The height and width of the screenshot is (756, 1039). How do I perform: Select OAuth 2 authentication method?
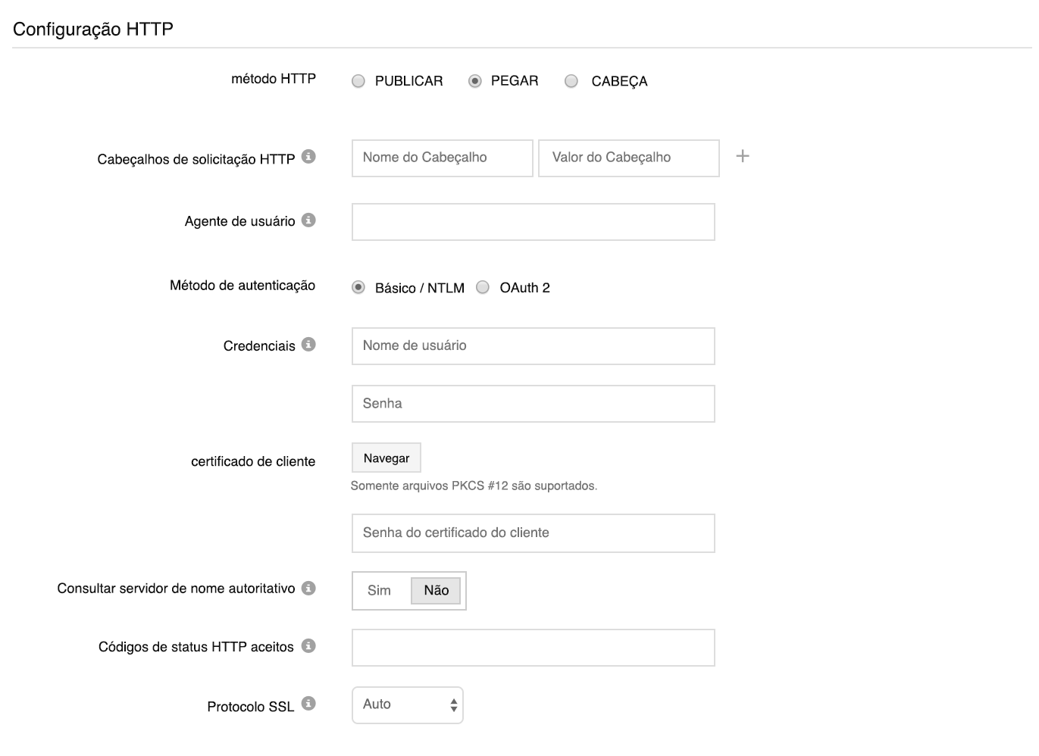(482, 287)
